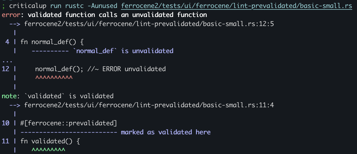357x154 pixels.
Task: Click the red "error" label
Action: tap(11, 15)
